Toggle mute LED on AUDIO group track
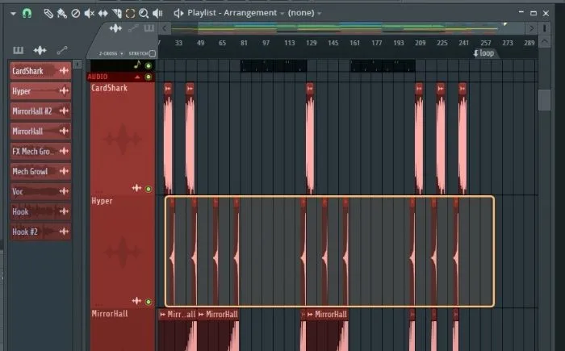This screenshot has width=565, height=351. [x=148, y=77]
